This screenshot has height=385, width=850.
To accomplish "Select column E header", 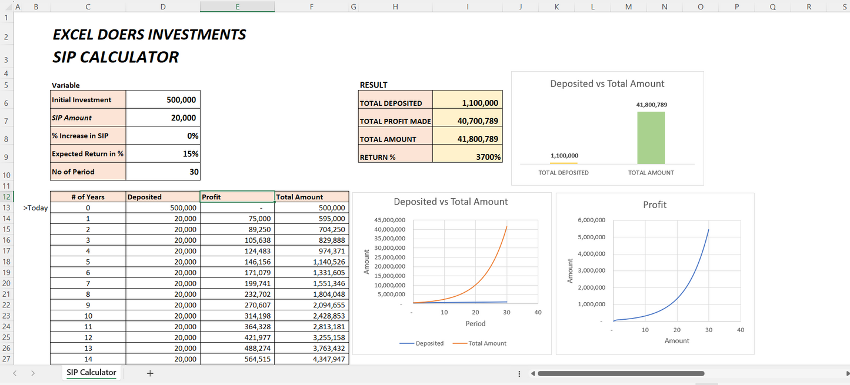I will (x=237, y=7).
